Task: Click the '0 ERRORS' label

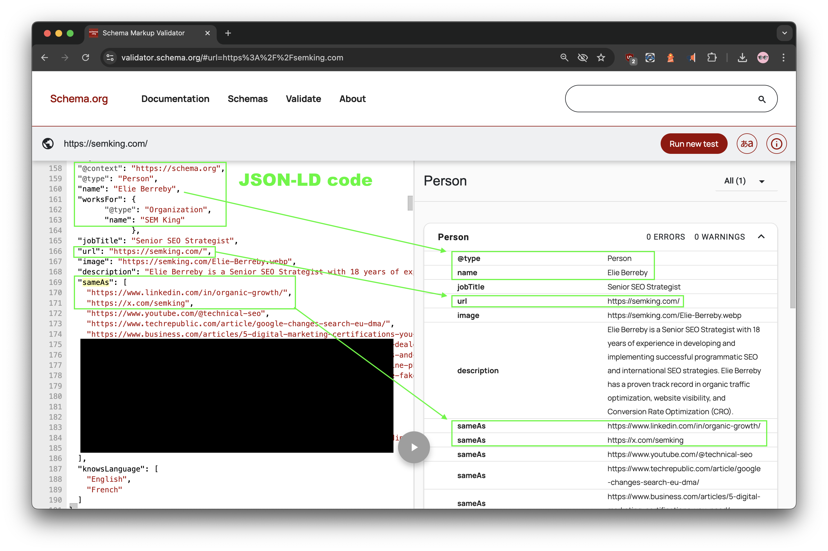Action: point(665,237)
